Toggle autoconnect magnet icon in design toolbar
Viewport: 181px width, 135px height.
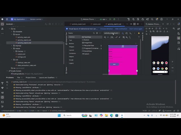(108, 37)
